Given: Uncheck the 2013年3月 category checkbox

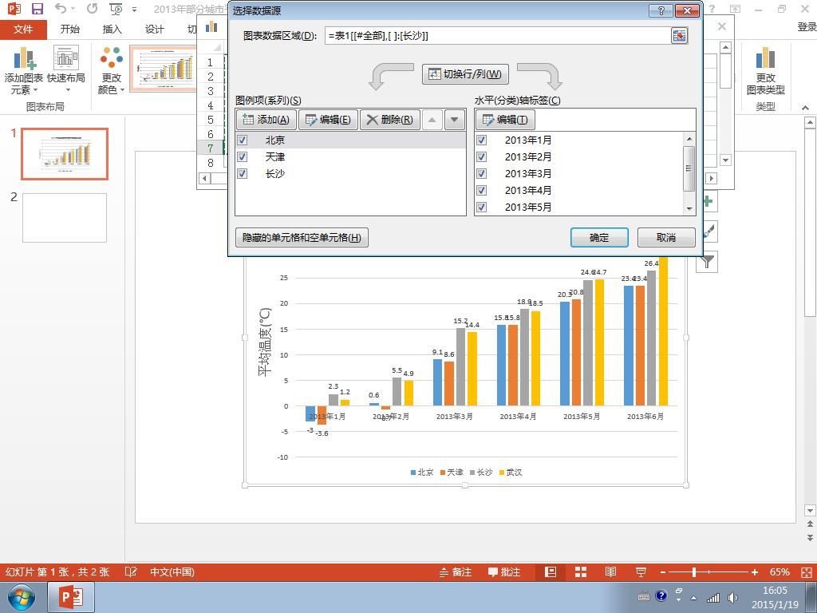Looking at the screenshot, I should 482,173.
